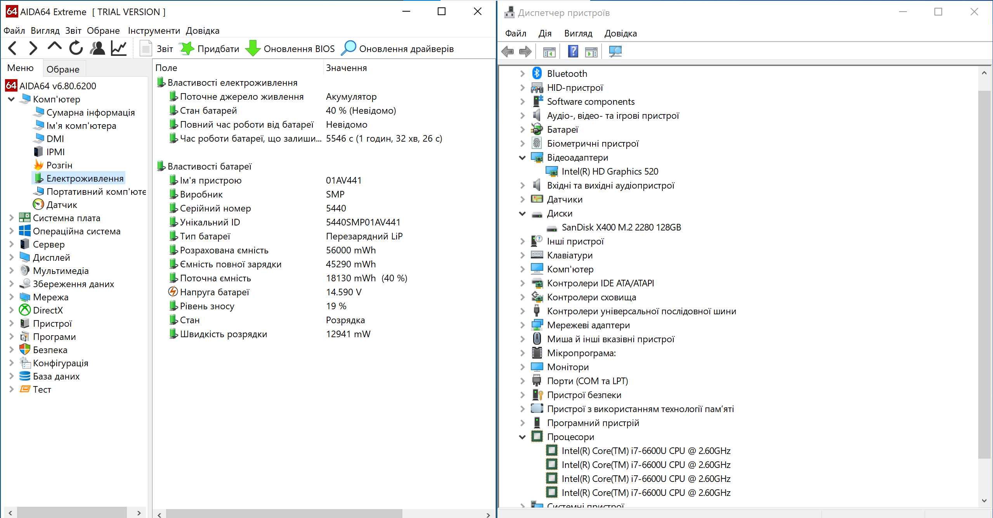Screen dimensions: 993x518
Task: Select Клавіатури category in Device Manager
Action: click(562, 255)
